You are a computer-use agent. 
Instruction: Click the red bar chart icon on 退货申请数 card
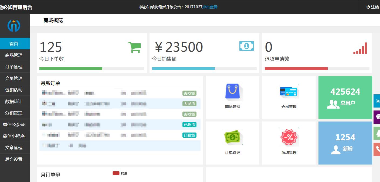tap(360, 48)
